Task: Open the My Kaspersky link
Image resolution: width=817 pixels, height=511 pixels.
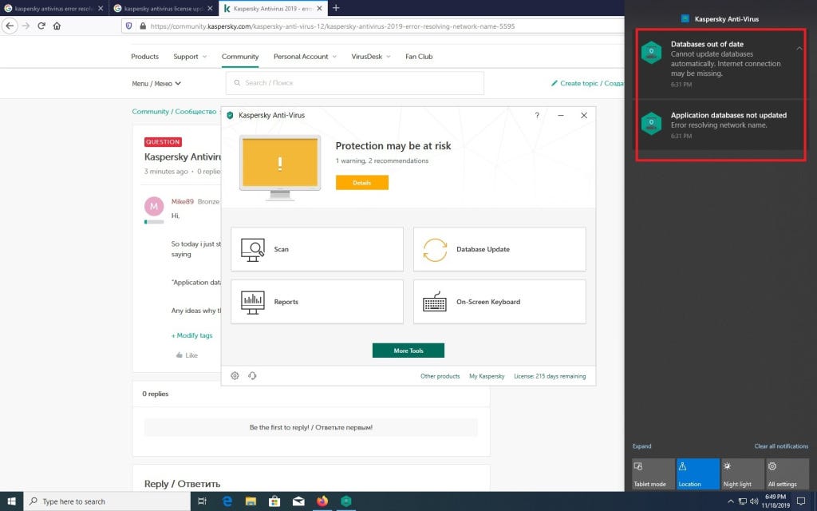Action: click(x=487, y=376)
